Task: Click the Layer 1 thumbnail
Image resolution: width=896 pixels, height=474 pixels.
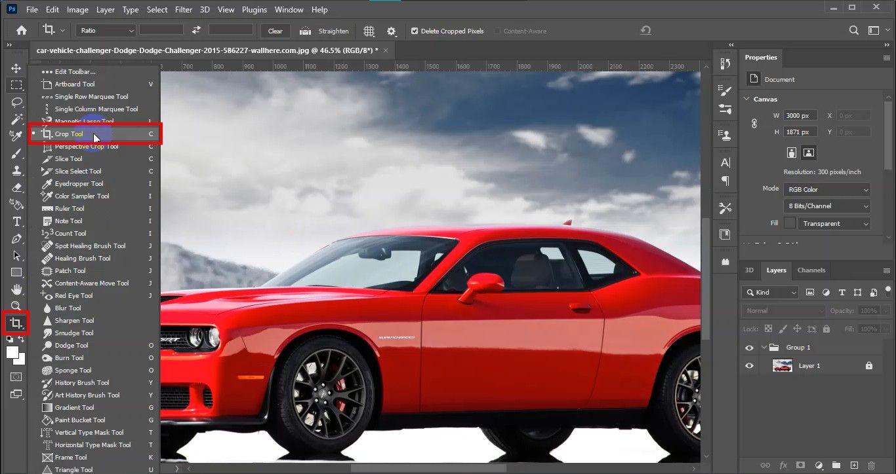Action: point(782,365)
